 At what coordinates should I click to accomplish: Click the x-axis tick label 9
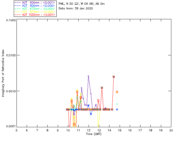coord(58,131)
